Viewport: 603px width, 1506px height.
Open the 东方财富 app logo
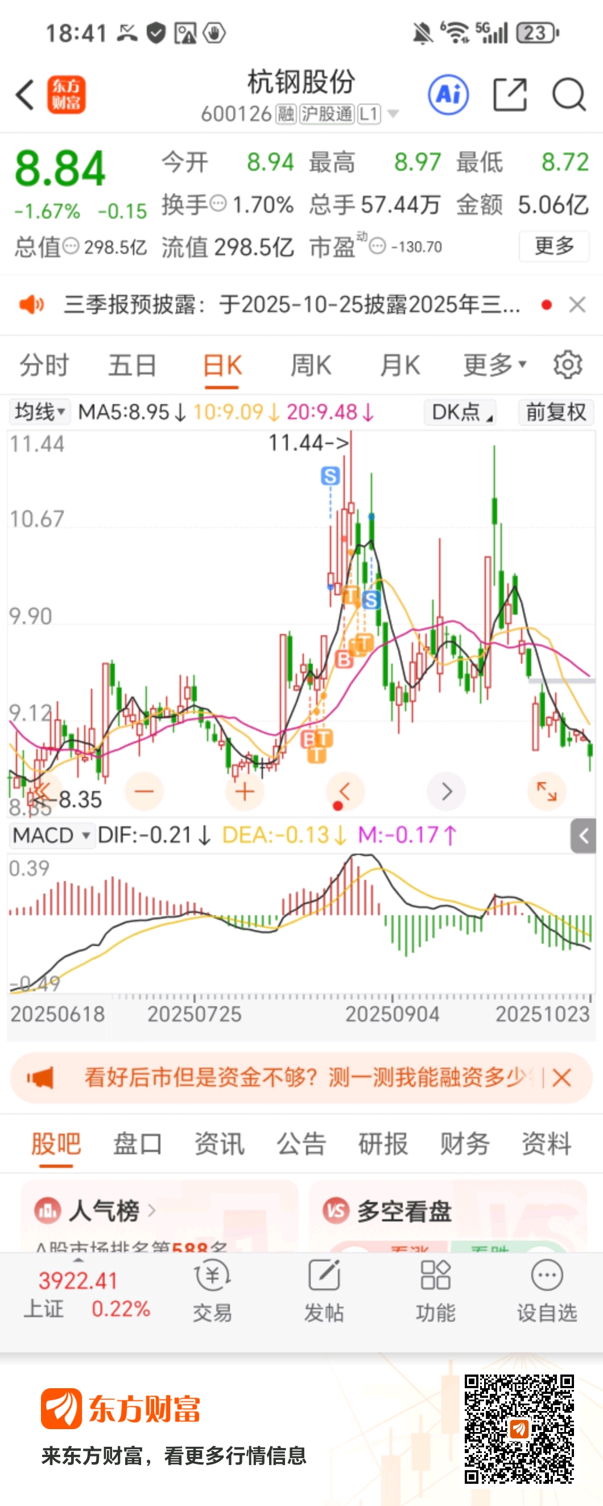(x=66, y=94)
